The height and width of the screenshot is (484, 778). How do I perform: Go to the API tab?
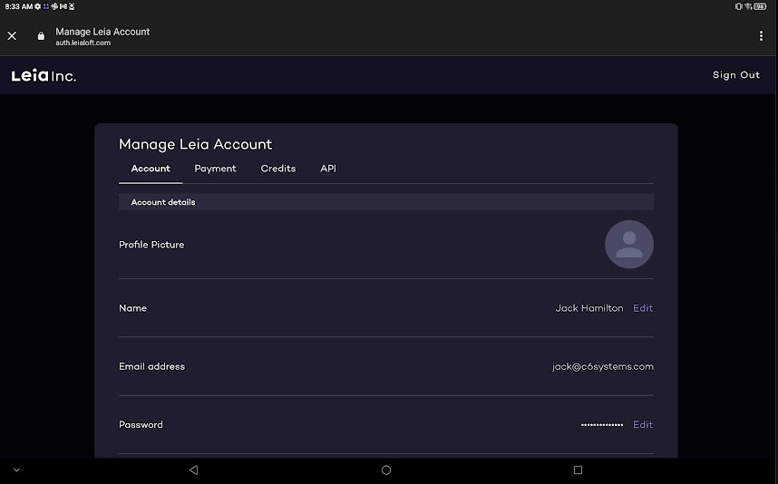(x=328, y=169)
